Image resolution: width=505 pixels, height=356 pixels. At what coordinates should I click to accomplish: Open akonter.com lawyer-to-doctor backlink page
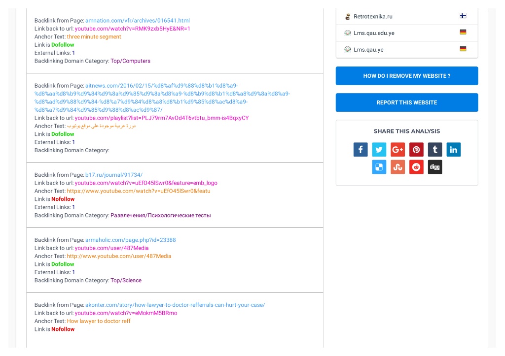point(175,305)
